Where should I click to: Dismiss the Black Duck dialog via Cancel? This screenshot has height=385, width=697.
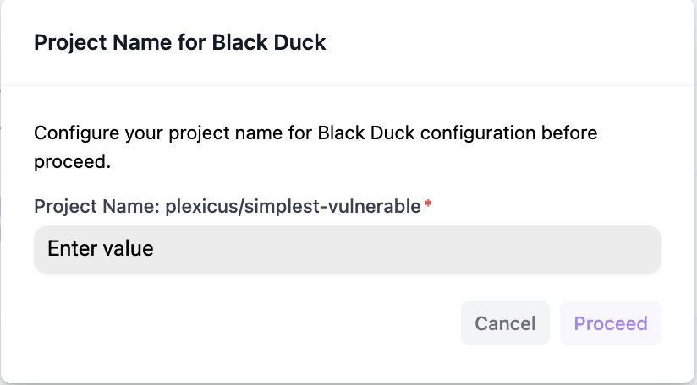point(505,323)
